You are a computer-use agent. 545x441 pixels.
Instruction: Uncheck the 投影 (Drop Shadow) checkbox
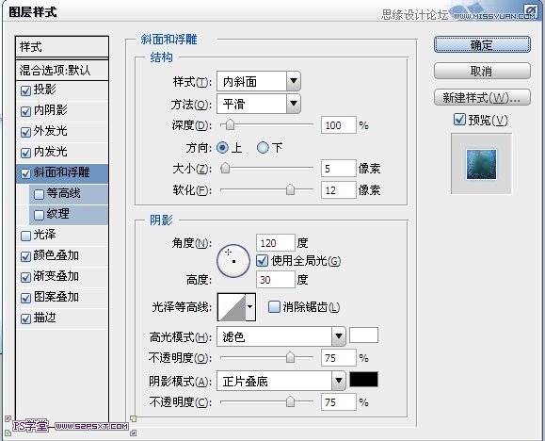(25, 90)
